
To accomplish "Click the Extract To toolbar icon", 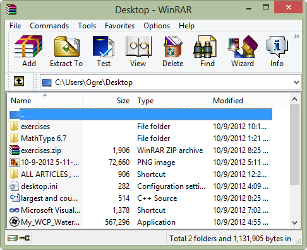I will [x=66, y=47].
